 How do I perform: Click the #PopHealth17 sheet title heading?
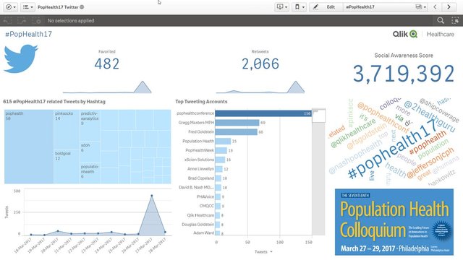click(x=29, y=34)
